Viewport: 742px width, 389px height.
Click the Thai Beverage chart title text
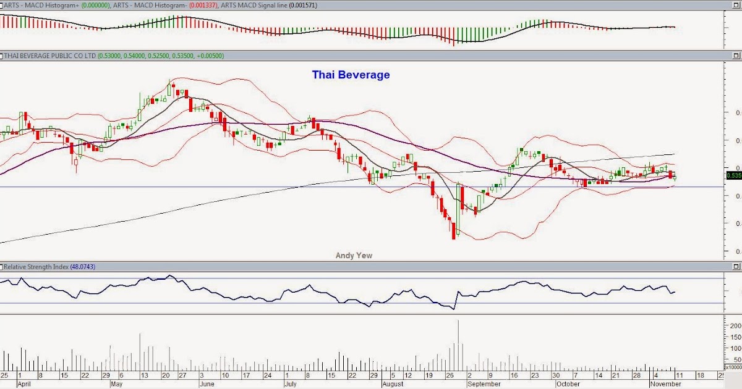click(x=350, y=75)
